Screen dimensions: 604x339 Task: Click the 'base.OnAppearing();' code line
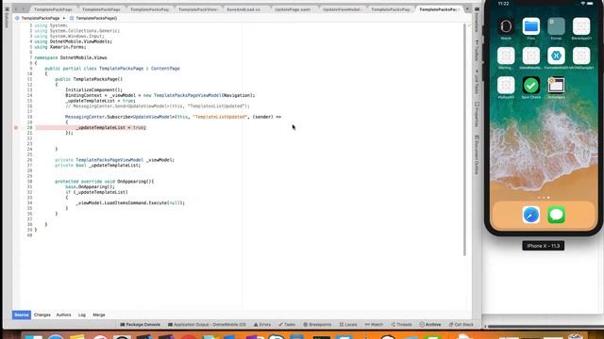point(90,186)
